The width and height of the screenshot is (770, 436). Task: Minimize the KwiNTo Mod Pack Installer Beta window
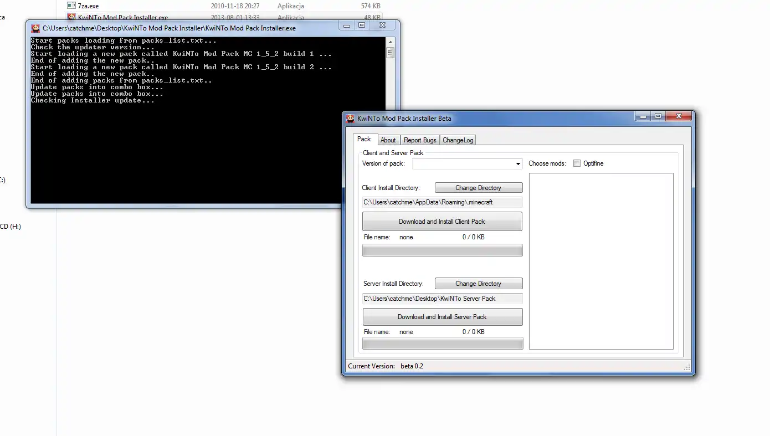point(643,116)
